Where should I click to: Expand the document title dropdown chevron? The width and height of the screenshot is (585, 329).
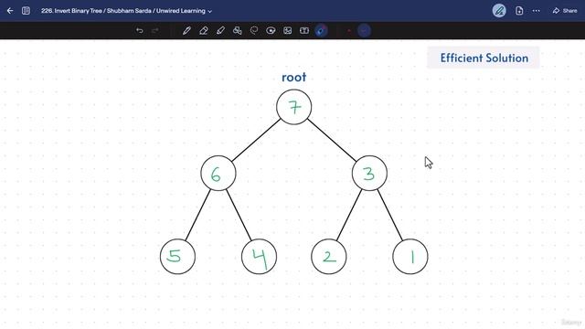point(209,12)
